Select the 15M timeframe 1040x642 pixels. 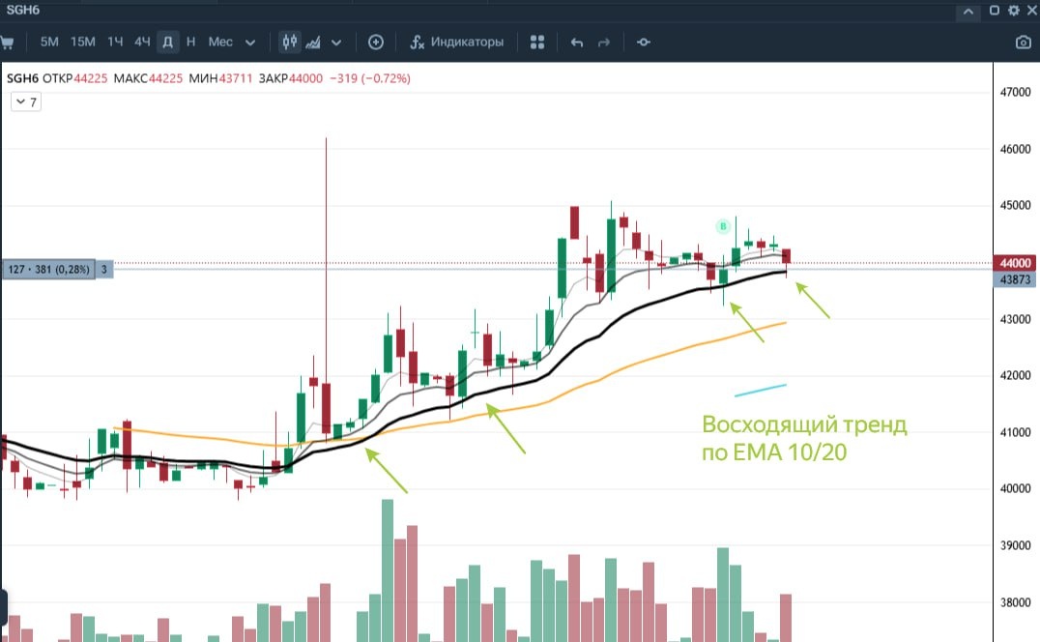click(83, 42)
